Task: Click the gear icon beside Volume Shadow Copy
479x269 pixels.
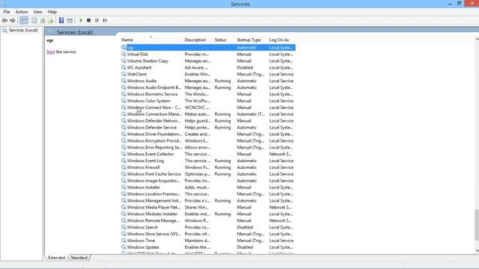Action: coord(123,61)
